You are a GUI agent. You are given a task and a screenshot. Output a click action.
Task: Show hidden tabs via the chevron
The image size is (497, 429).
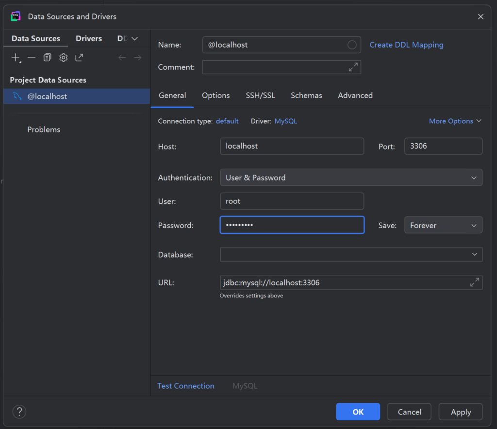[x=135, y=38]
